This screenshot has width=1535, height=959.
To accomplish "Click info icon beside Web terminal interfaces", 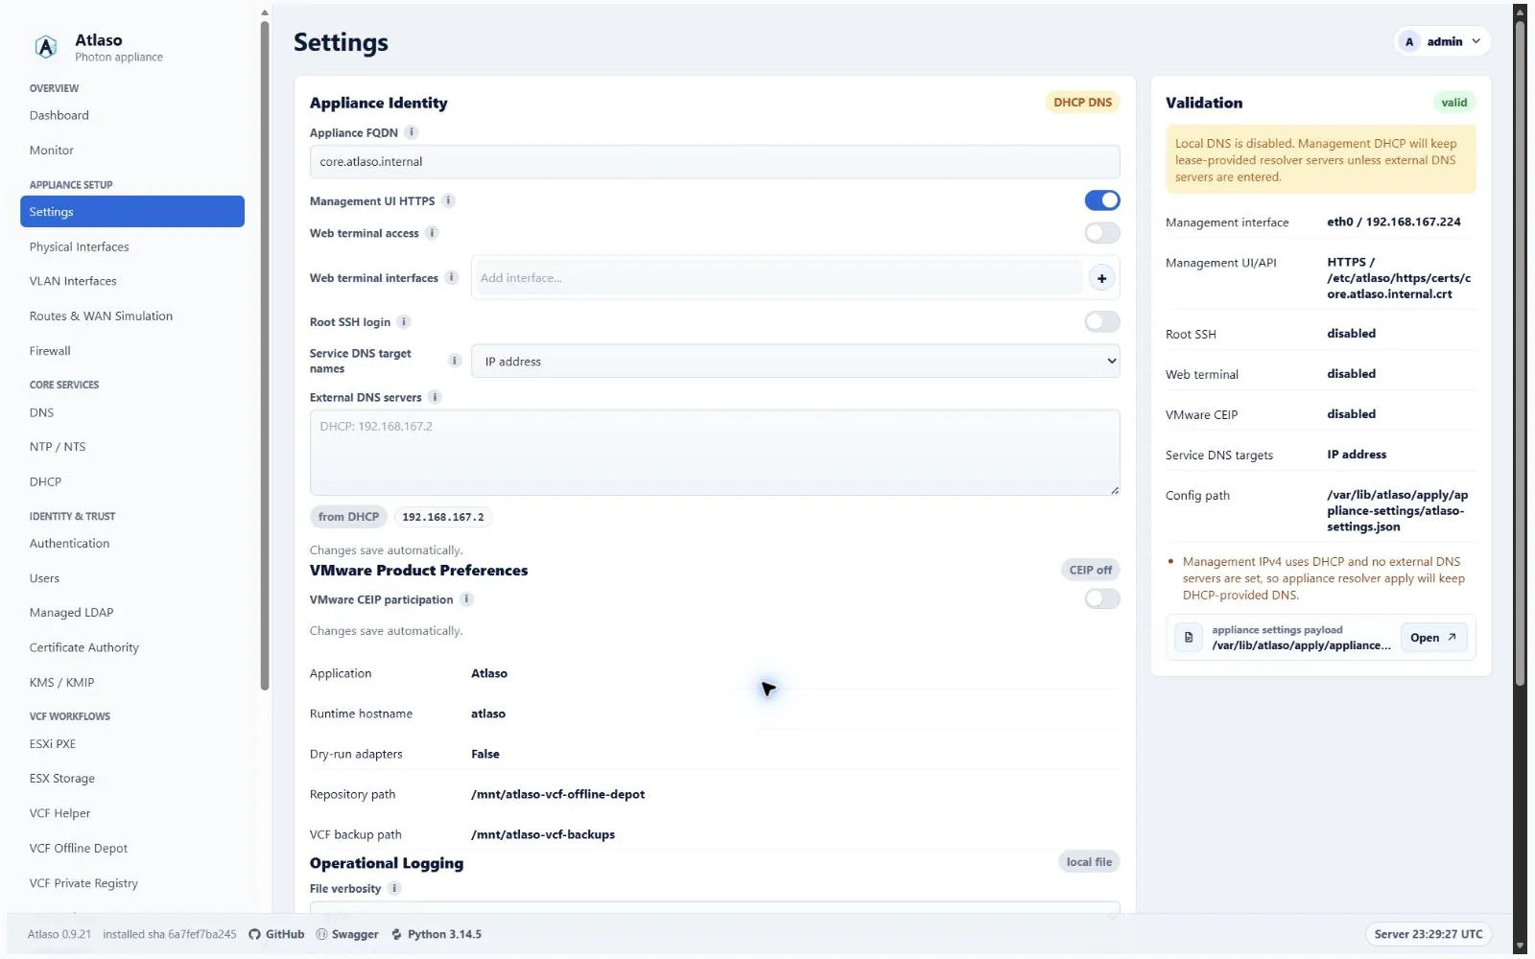I will pos(452,277).
